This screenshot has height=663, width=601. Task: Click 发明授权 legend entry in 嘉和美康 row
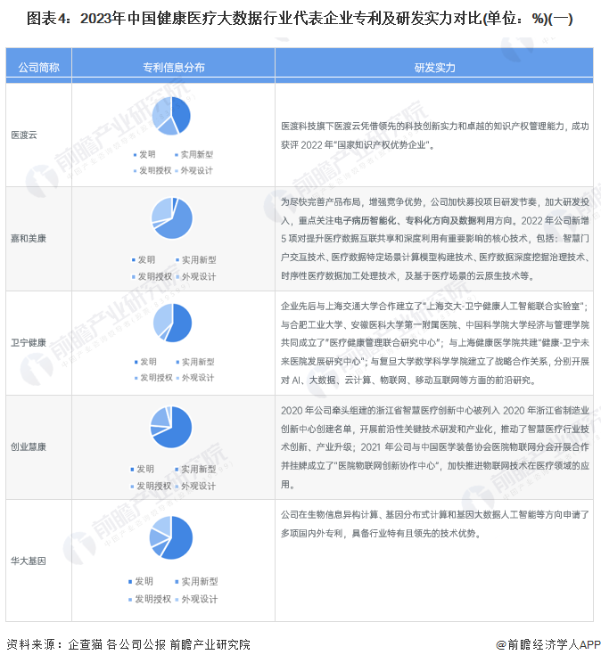pyautogui.click(x=152, y=276)
